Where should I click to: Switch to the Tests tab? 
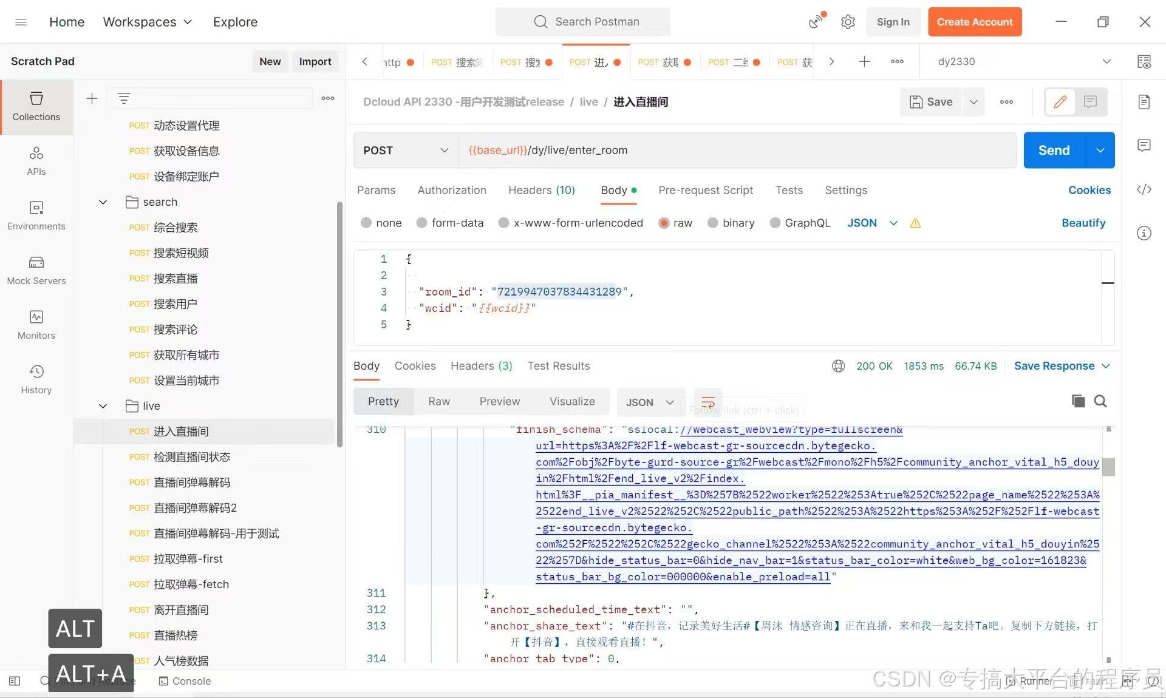pos(789,190)
